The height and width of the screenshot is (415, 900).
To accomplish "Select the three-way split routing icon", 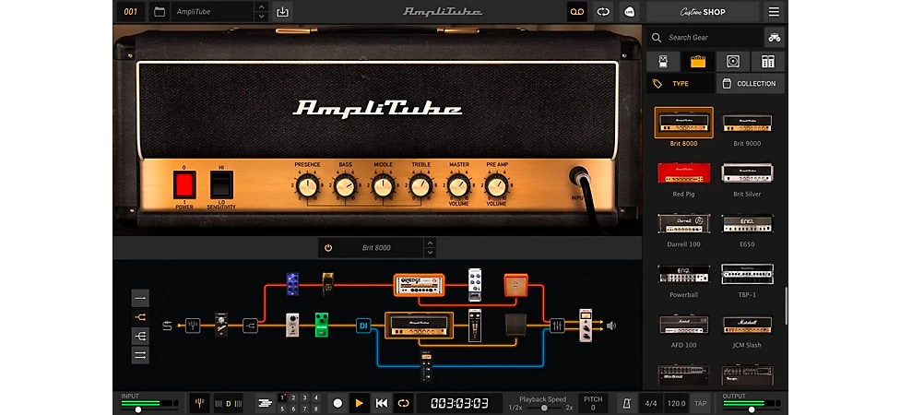I will [140, 336].
